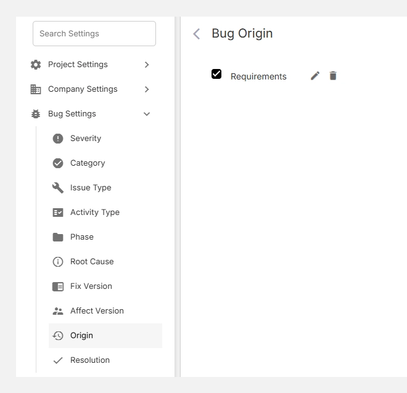The width and height of the screenshot is (407, 393).
Task: Open the Resolution settings page
Action: click(x=105, y=360)
